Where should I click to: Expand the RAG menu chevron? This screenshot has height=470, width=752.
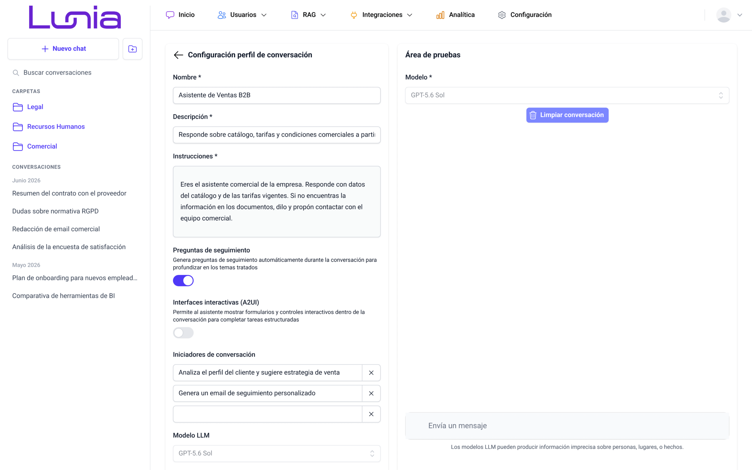coord(323,15)
